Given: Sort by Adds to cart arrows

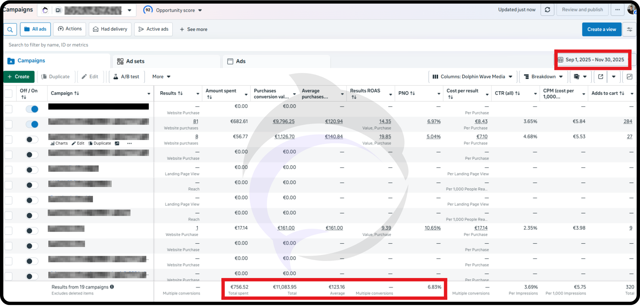Looking at the screenshot, I should (622, 93).
